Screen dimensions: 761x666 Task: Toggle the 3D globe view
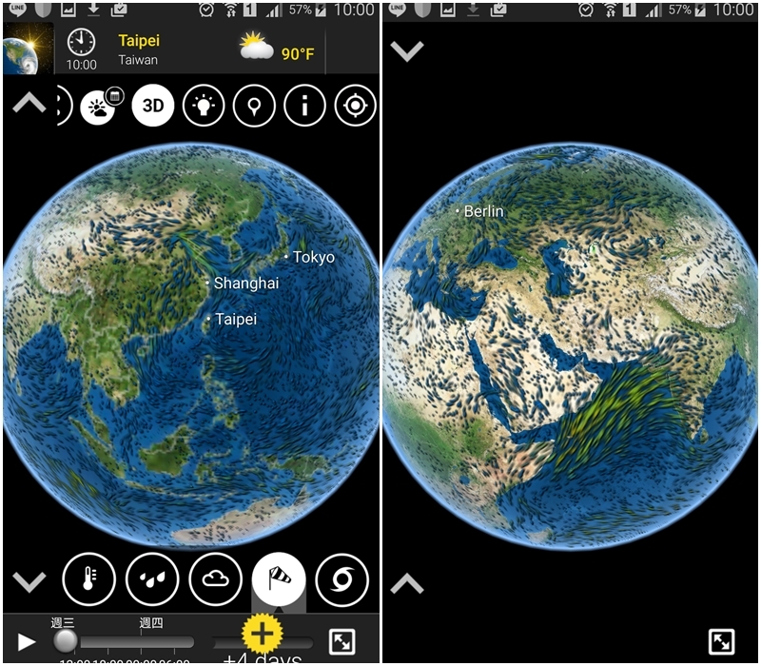click(x=153, y=106)
